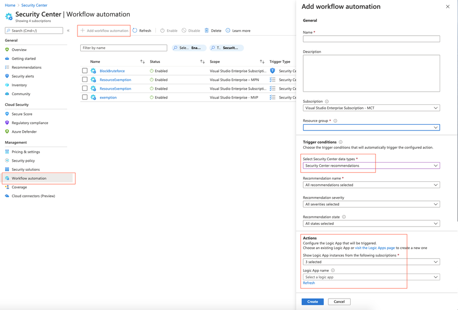The width and height of the screenshot is (458, 310).
Task: Click the BlockBruteforce row gear icon
Action: 93,71
